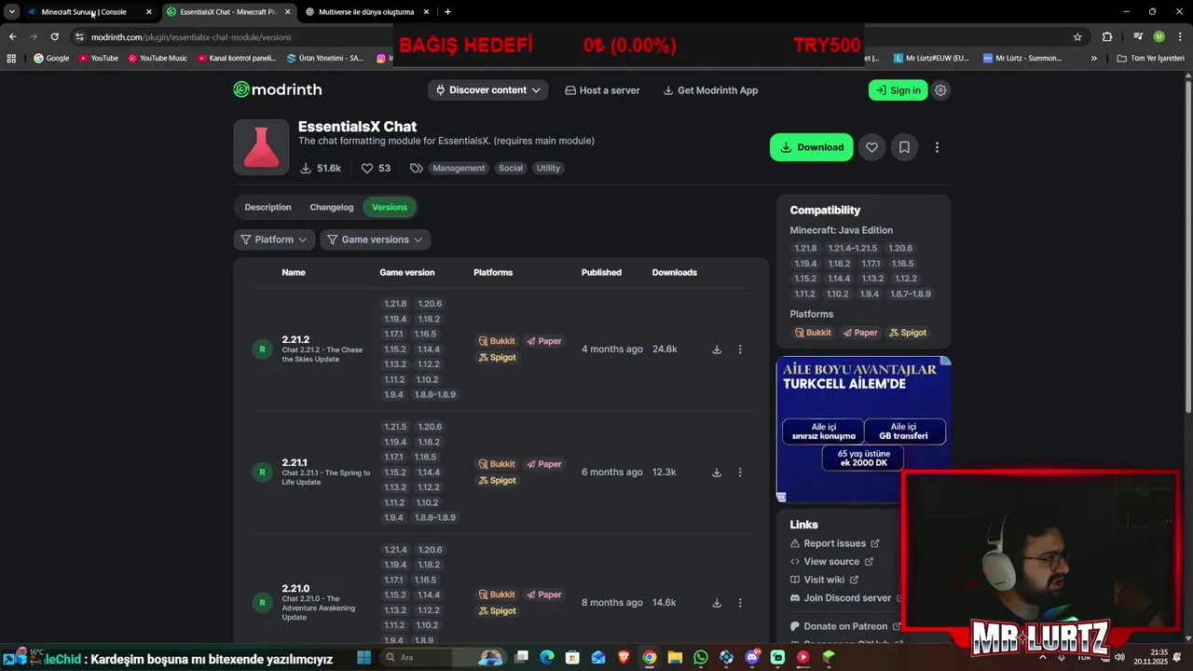Open the Visit wiki link

coord(824,580)
